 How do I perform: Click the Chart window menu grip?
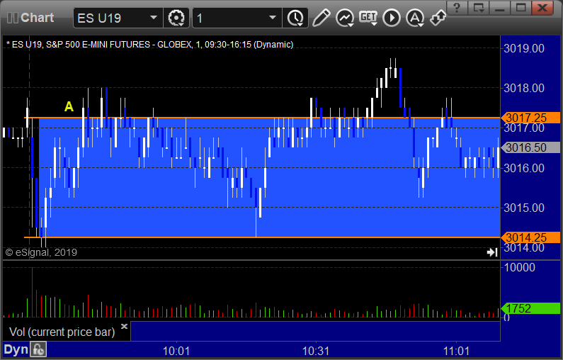point(13,18)
